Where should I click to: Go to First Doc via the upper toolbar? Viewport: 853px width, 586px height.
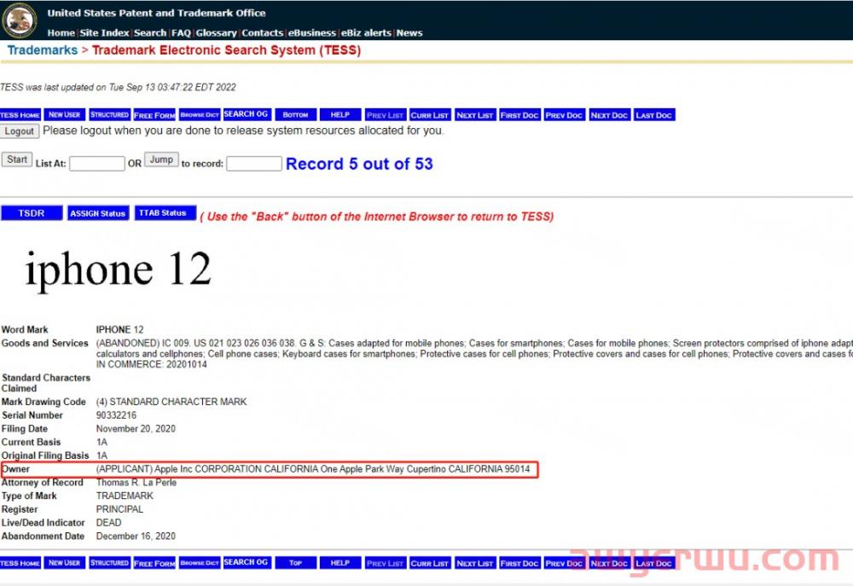pyautogui.click(x=519, y=115)
